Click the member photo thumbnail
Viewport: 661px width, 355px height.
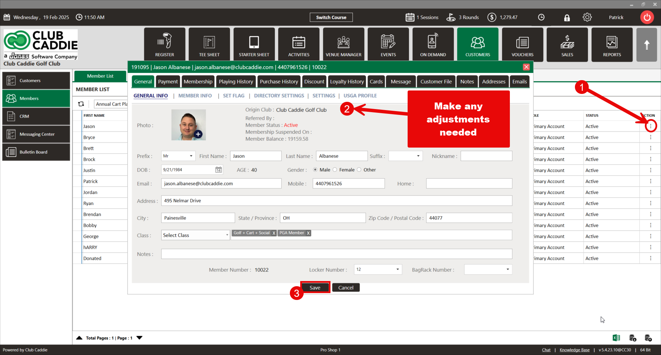click(188, 125)
